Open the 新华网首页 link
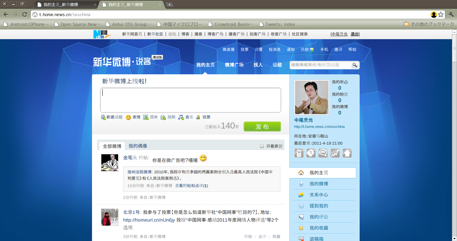 (x=132, y=34)
